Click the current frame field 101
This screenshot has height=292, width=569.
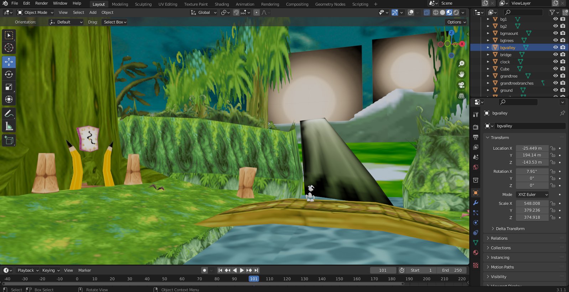click(x=383, y=270)
